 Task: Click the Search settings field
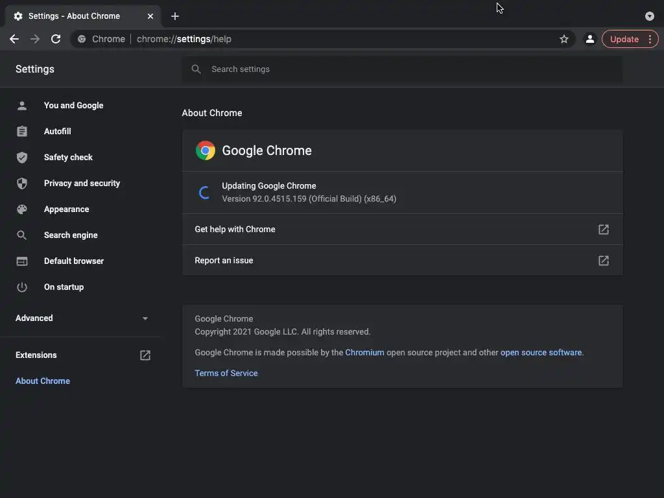coord(402,69)
